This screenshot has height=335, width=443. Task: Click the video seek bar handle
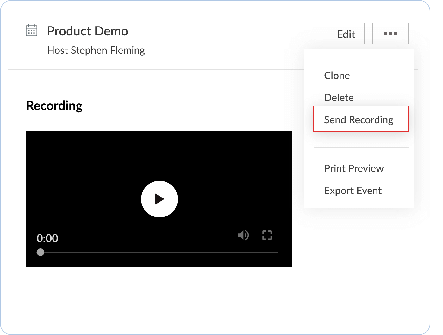[x=41, y=252]
